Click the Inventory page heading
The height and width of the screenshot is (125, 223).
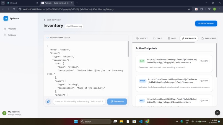click(53, 26)
